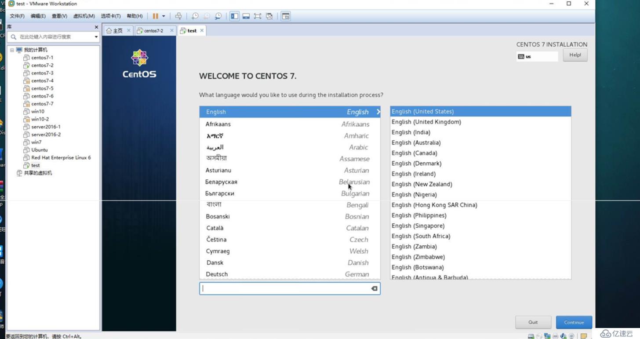Select English (United Kingdom) locale

click(x=480, y=122)
